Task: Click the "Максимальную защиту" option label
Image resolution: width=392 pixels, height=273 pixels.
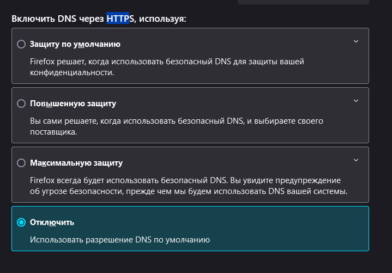Action: click(x=76, y=163)
